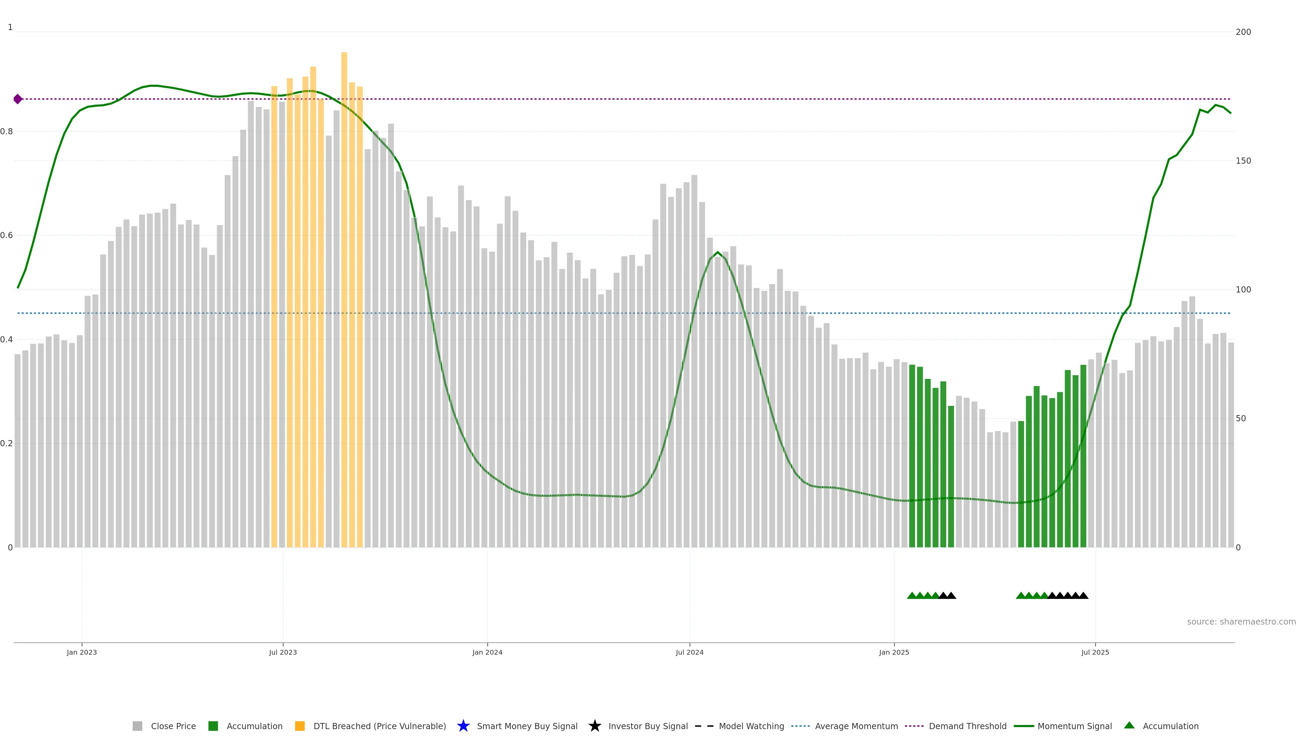This screenshot has height=738, width=1313.
Task: Click the green Accumulation square legend icon
Action: point(213,726)
